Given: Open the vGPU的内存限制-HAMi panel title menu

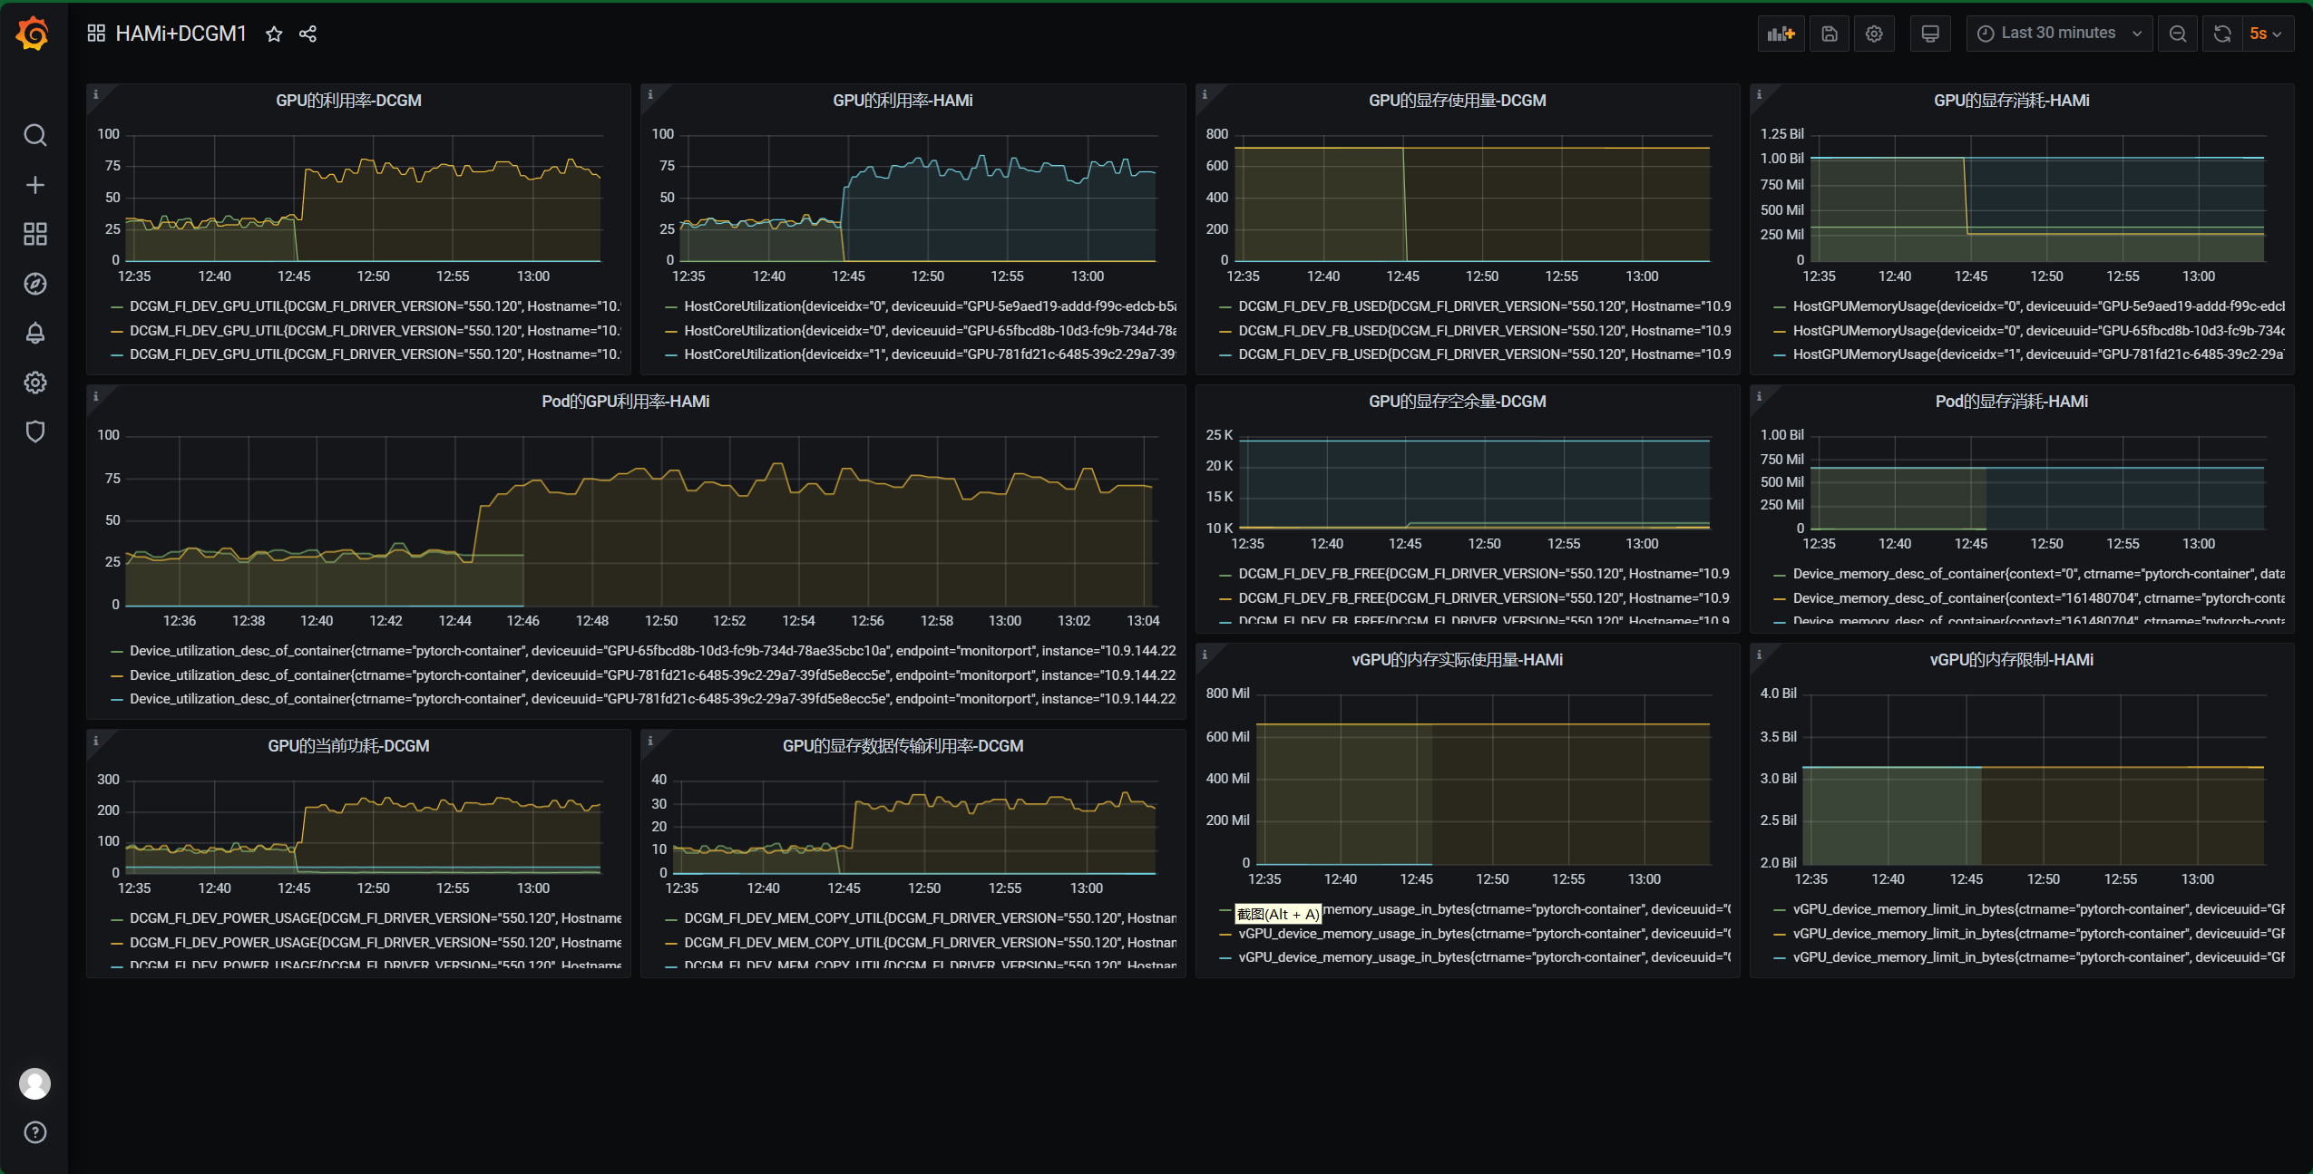Looking at the screenshot, I should [2011, 660].
